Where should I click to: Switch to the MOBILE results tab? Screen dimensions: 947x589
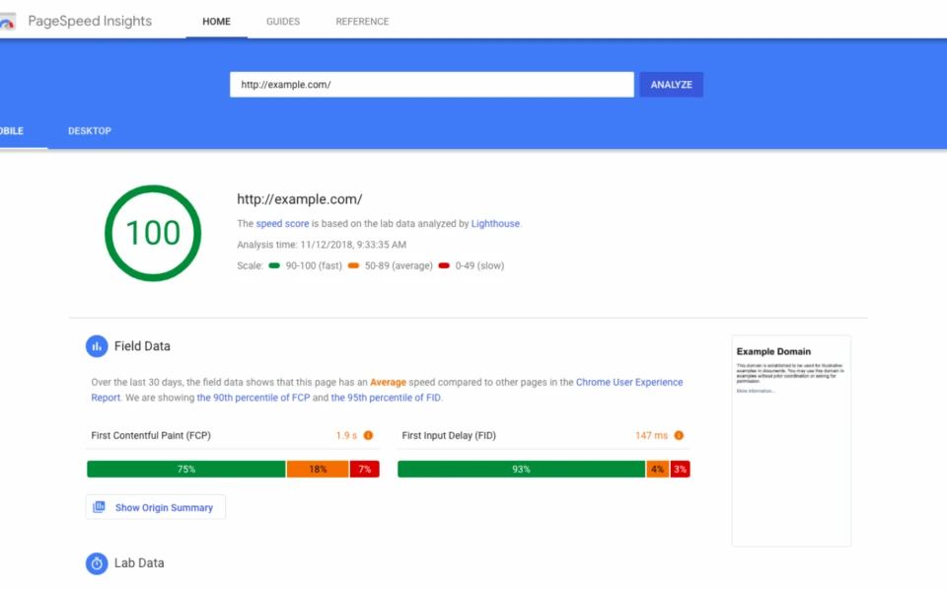12,131
